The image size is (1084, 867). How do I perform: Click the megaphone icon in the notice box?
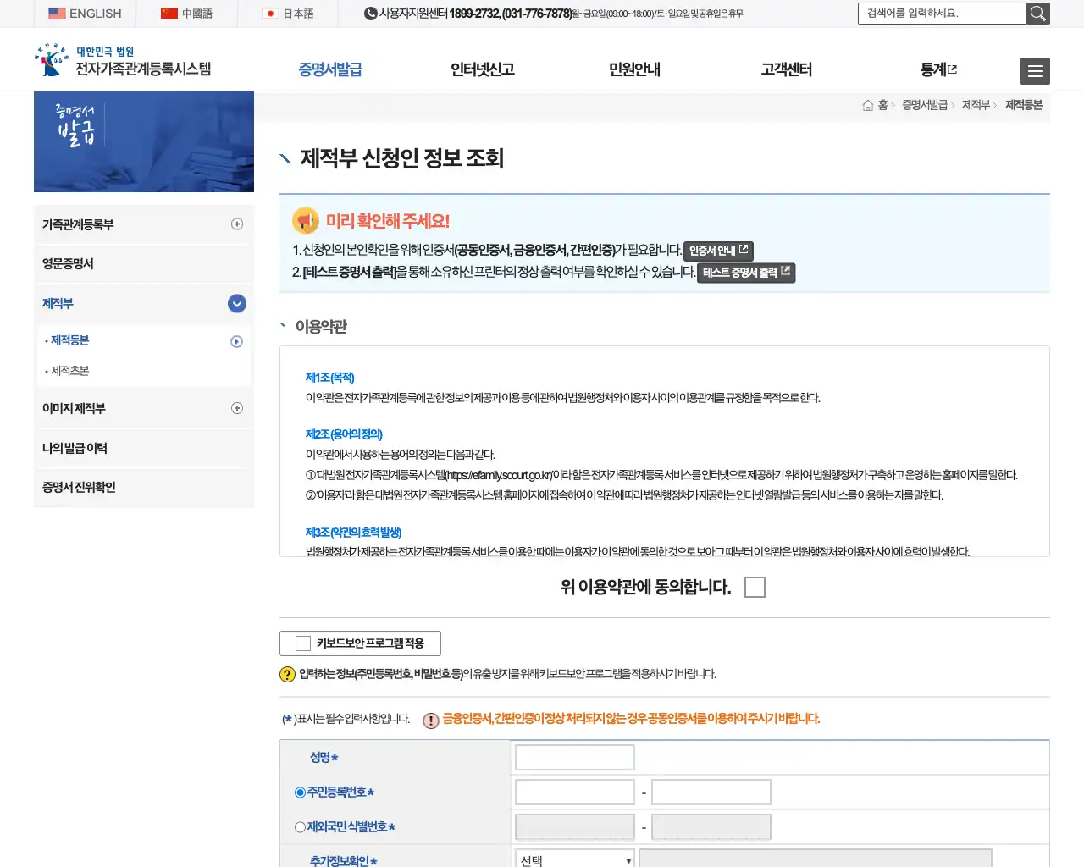tap(305, 220)
